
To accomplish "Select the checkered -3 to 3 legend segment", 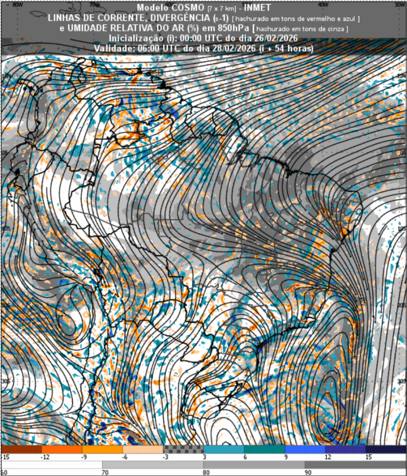I will (183, 450).
